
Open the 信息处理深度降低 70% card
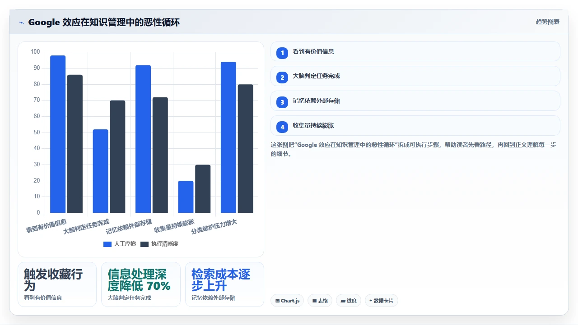point(141,284)
